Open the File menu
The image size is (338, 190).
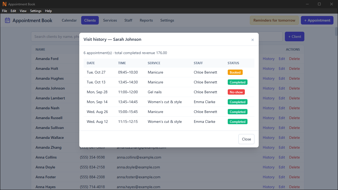(5, 11)
